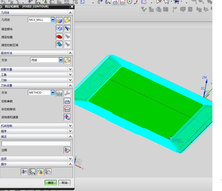Click the generate tool path icon
The width and height of the screenshot is (222, 191).
coord(24,172)
